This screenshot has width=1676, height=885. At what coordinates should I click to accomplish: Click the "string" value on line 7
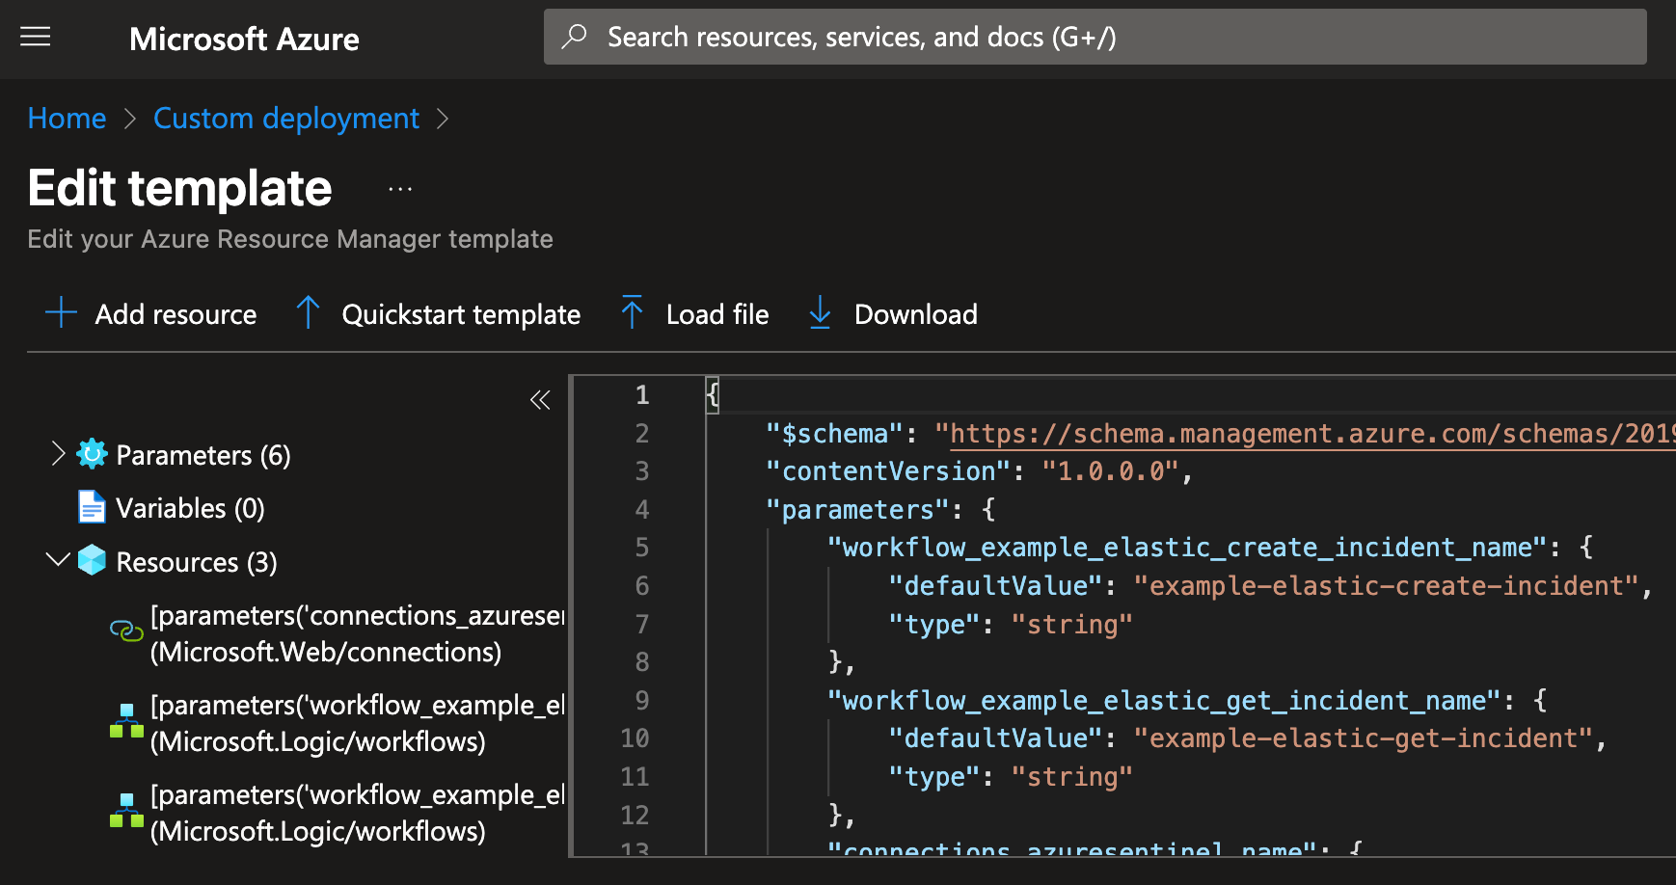[x=1071, y=625]
